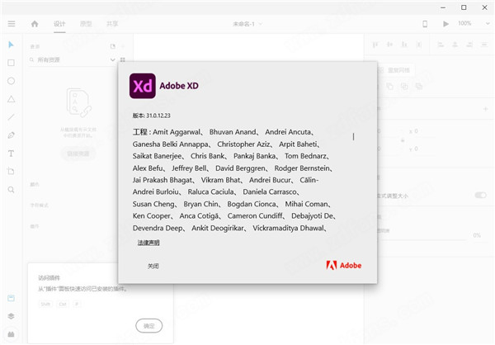The height and width of the screenshot is (345, 495).
Task: Click the Subtract boolean operation icon
Action: [x=390, y=86]
